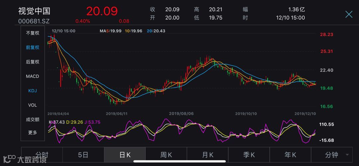Viewport: 359px width, 166px height.
Task: Click the D:29.26 indicator value
Action: click(74, 122)
